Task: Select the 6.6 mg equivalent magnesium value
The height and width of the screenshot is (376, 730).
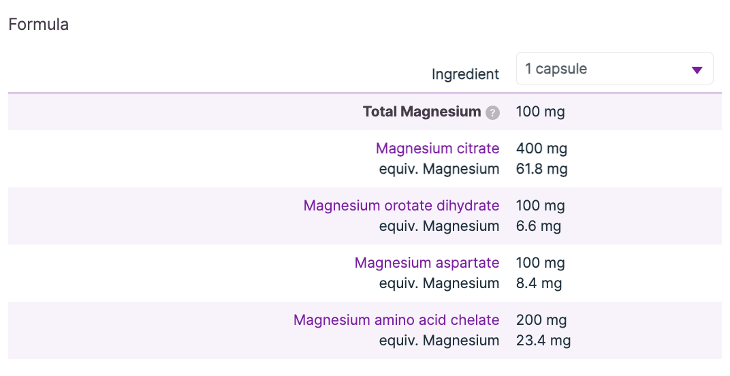Action: click(539, 226)
